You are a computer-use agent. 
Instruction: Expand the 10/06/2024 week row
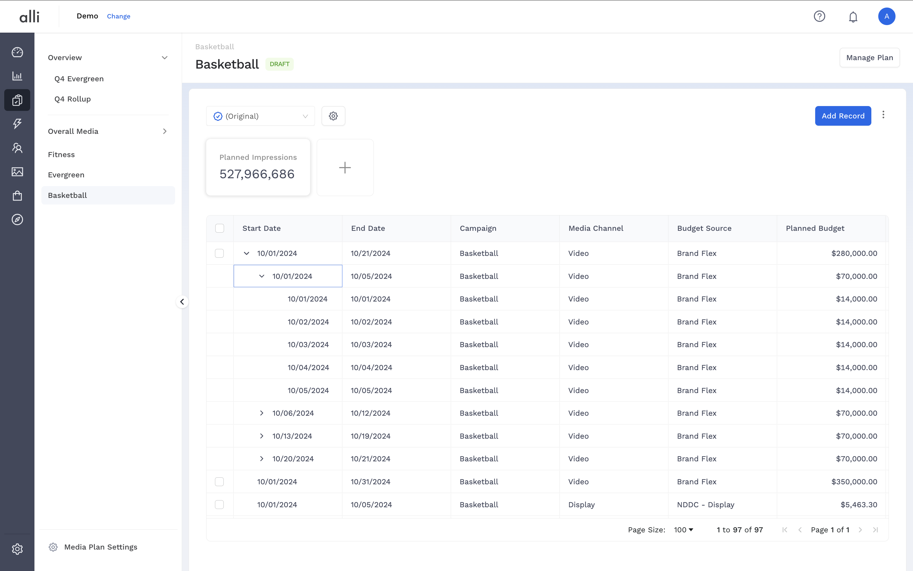coord(261,413)
